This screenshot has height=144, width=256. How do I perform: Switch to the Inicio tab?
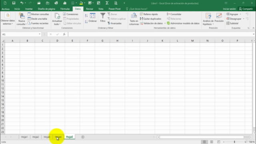coord(17,9)
